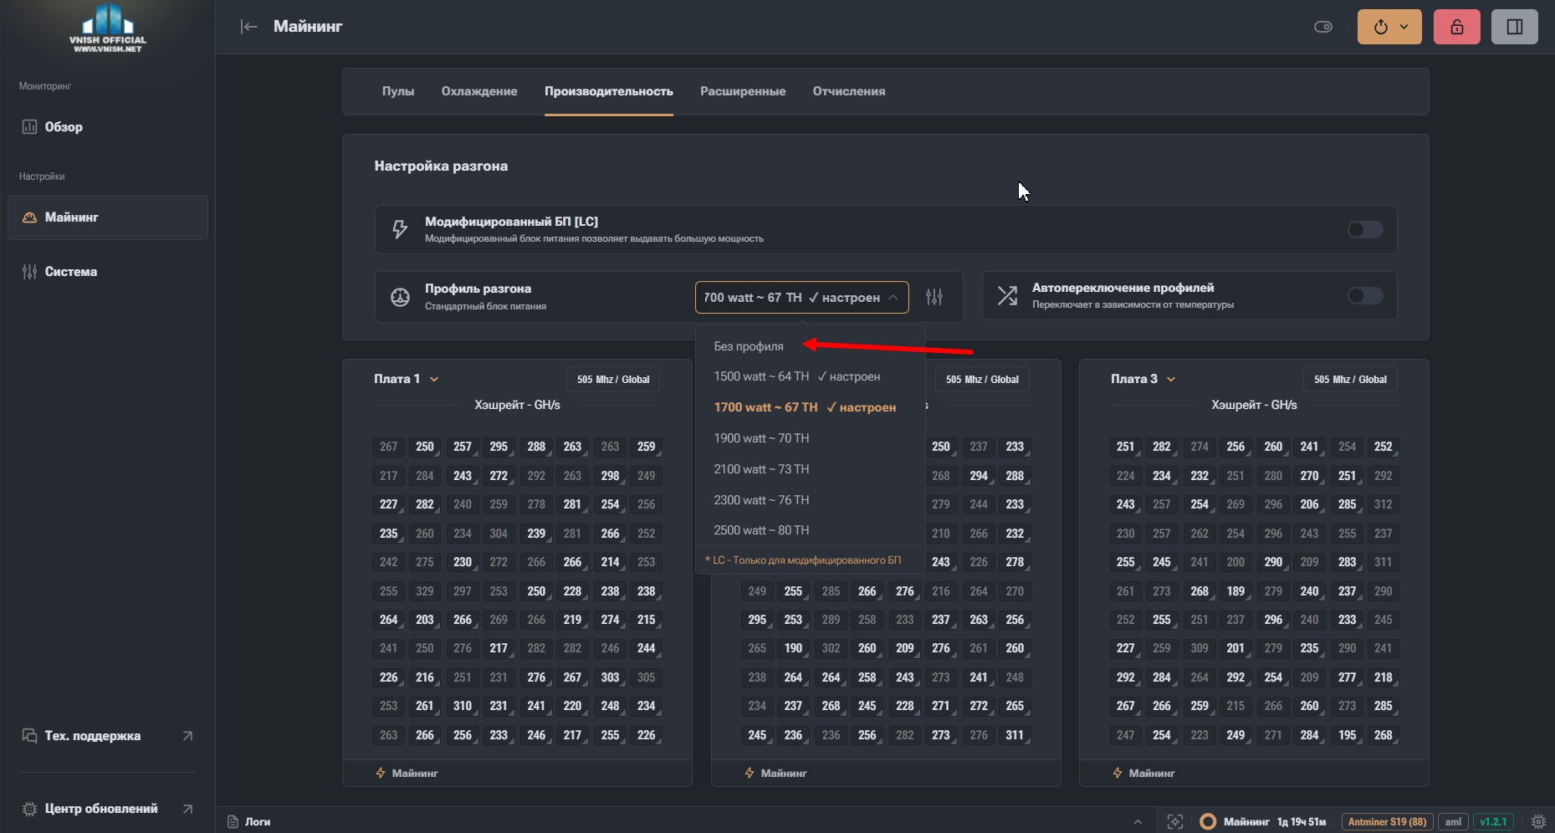Enable the Модифицированный БП [LC] switch
1555x833 pixels.
(x=1365, y=229)
